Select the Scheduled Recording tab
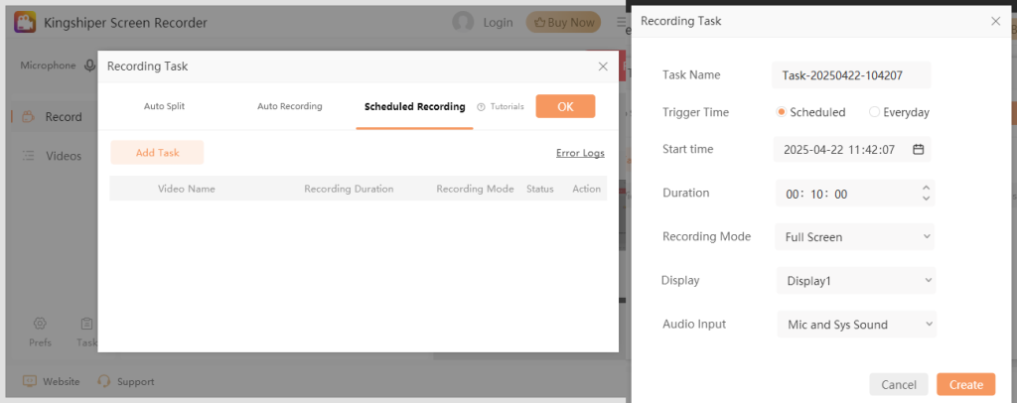1017x403 pixels. [x=414, y=107]
